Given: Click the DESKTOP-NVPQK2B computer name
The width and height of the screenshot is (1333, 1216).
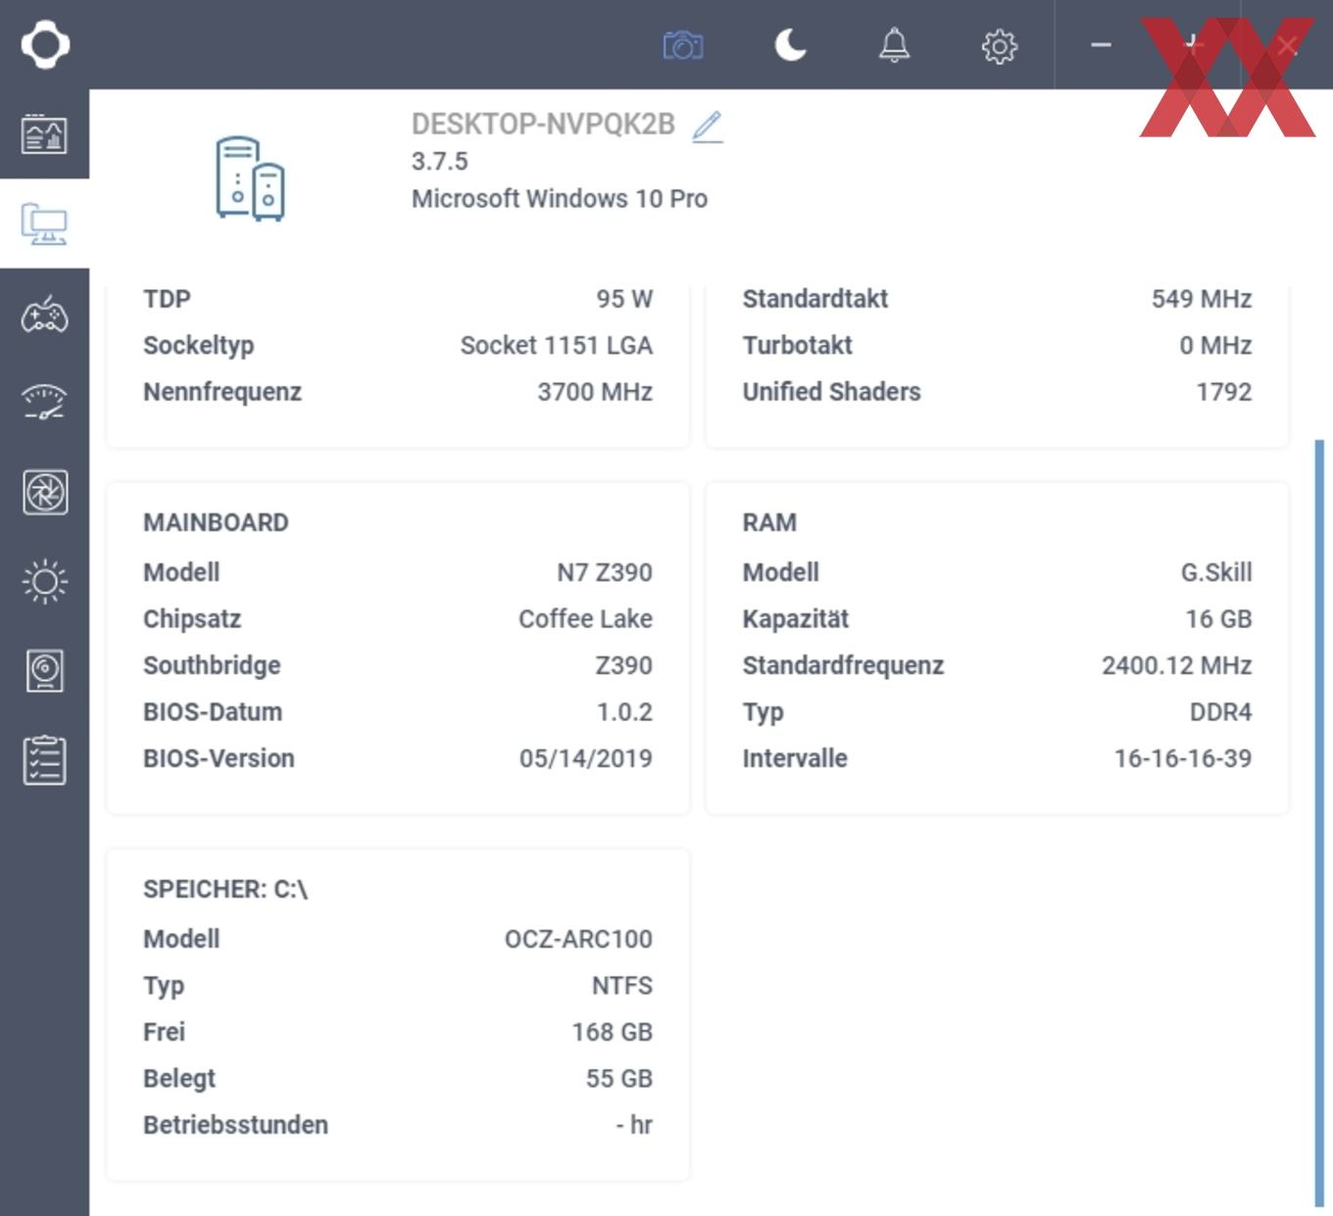Looking at the screenshot, I should [x=543, y=124].
